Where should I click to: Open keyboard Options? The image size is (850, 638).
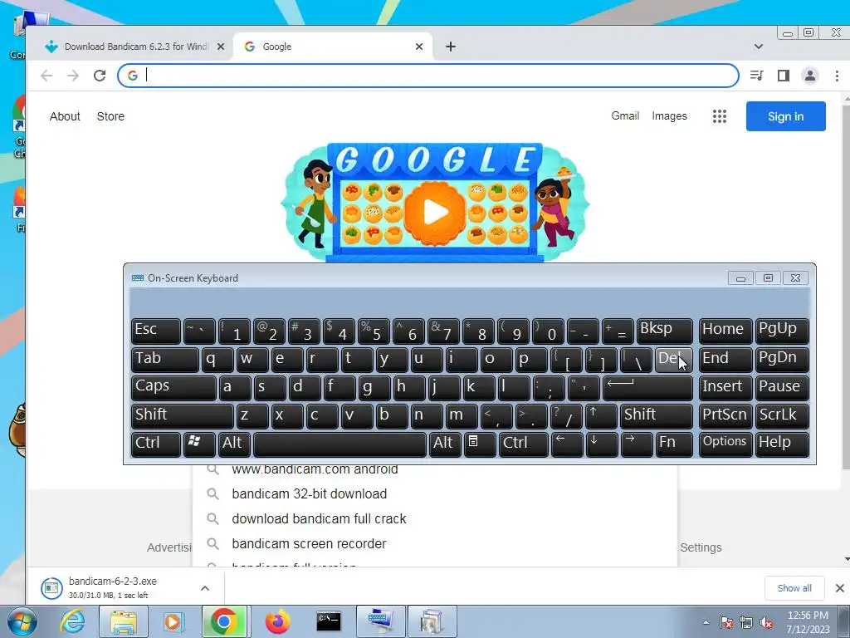725,444
